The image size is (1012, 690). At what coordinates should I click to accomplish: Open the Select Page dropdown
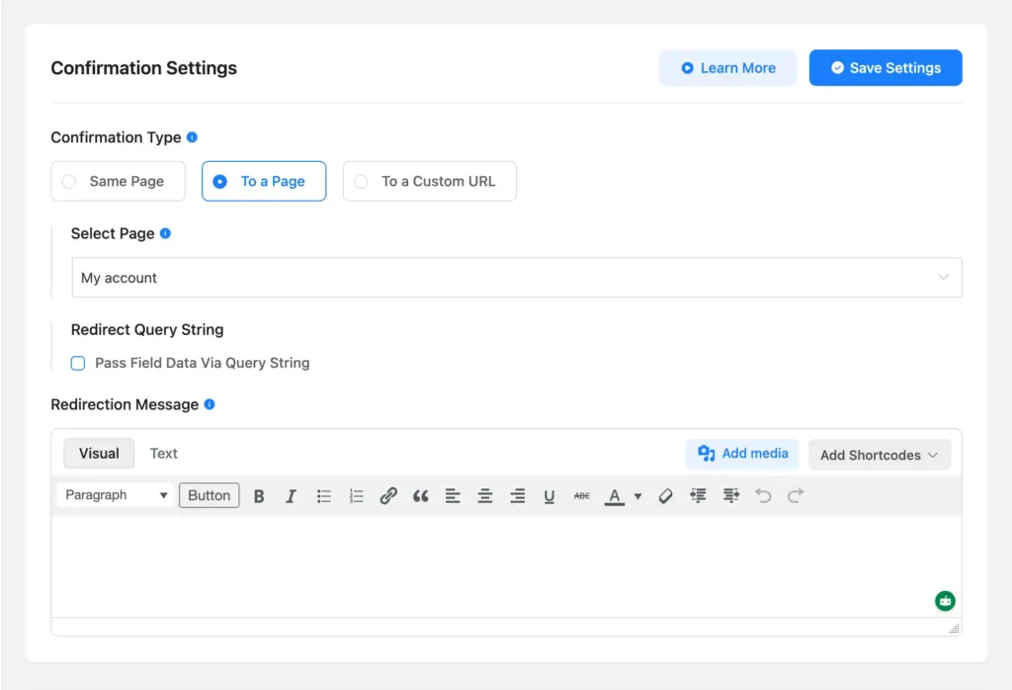click(x=516, y=277)
